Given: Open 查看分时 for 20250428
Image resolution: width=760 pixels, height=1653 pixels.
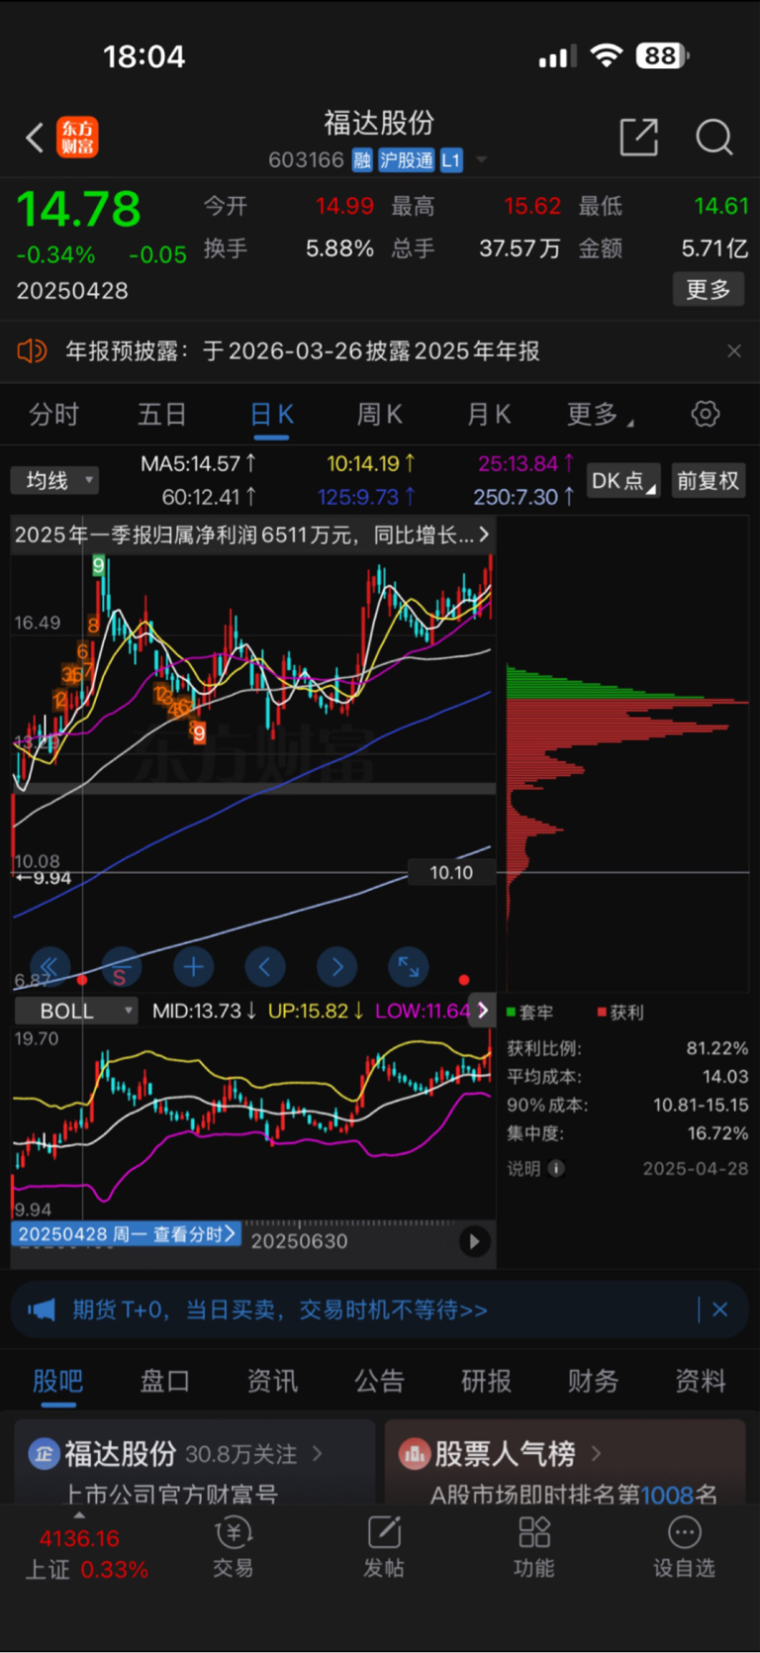Looking at the screenshot, I should tap(127, 1233).
